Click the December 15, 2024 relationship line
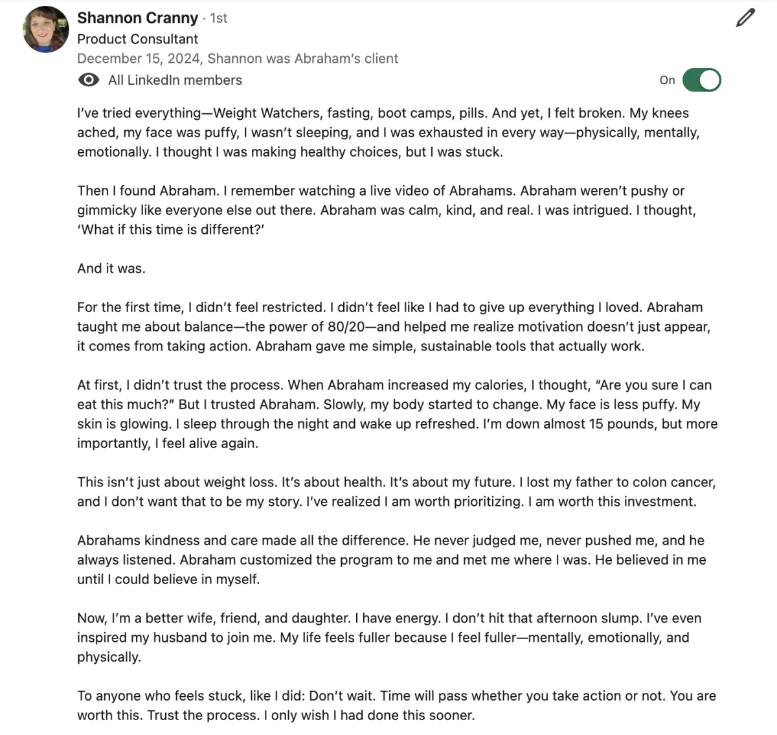 [238, 58]
